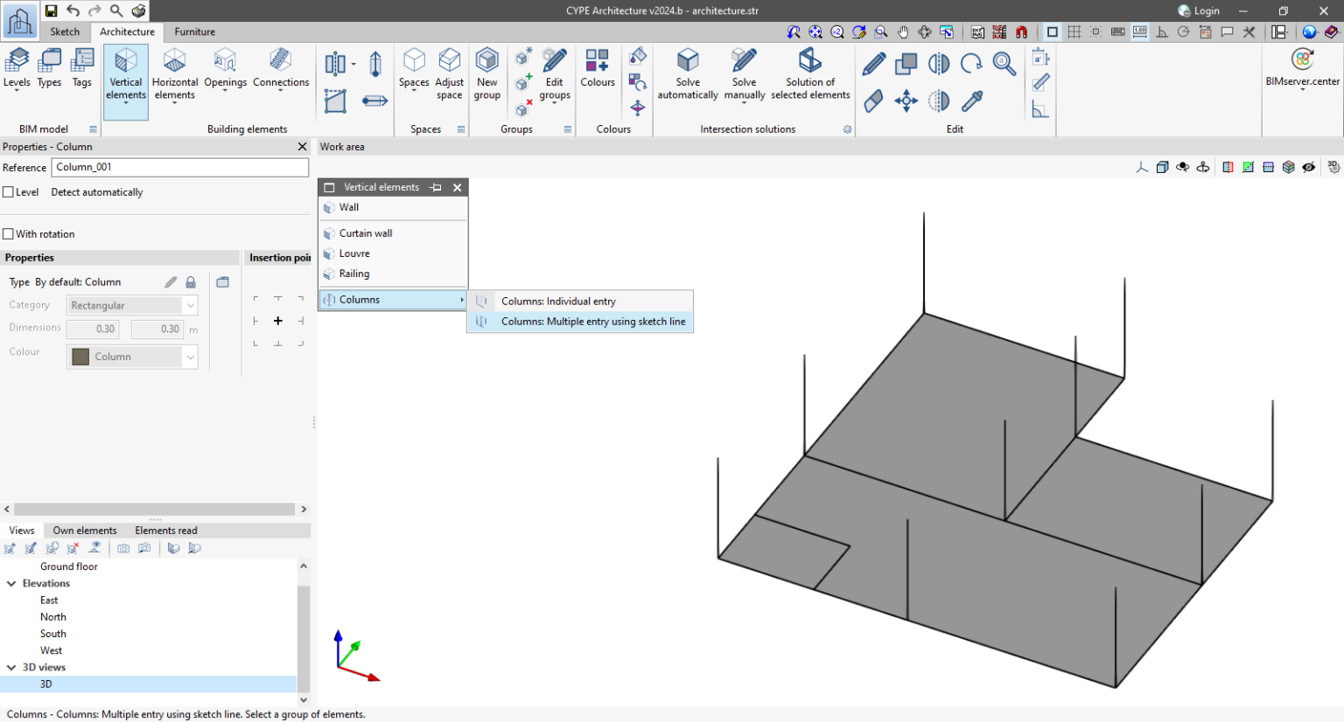The height and width of the screenshot is (722, 1344).
Task: Toggle the With rotation checkbox
Action: [x=9, y=234]
